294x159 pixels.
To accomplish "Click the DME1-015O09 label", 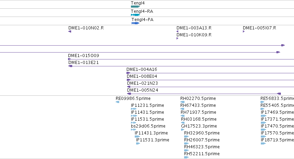I will tap(84, 56).
